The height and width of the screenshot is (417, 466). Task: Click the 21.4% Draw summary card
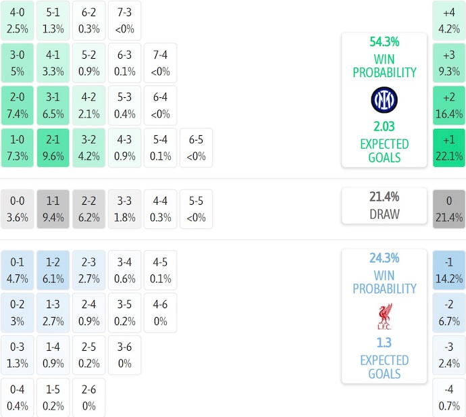pyautogui.click(x=384, y=205)
